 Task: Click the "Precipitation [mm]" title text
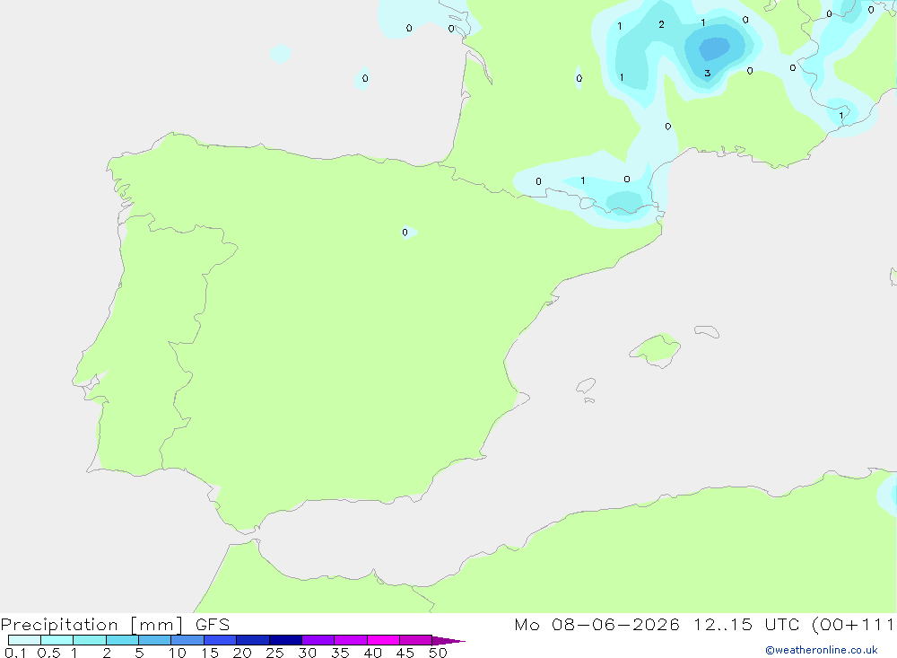pos(91,625)
